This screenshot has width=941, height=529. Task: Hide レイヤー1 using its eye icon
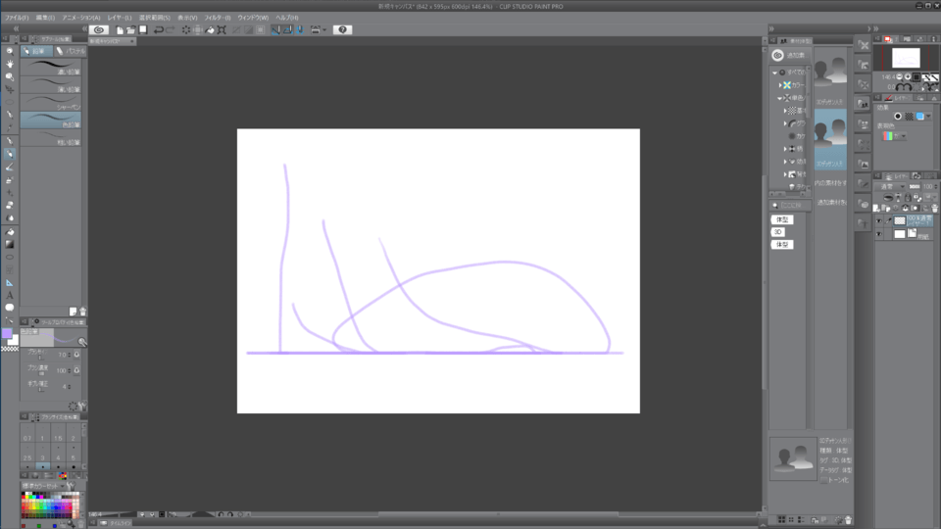point(879,221)
